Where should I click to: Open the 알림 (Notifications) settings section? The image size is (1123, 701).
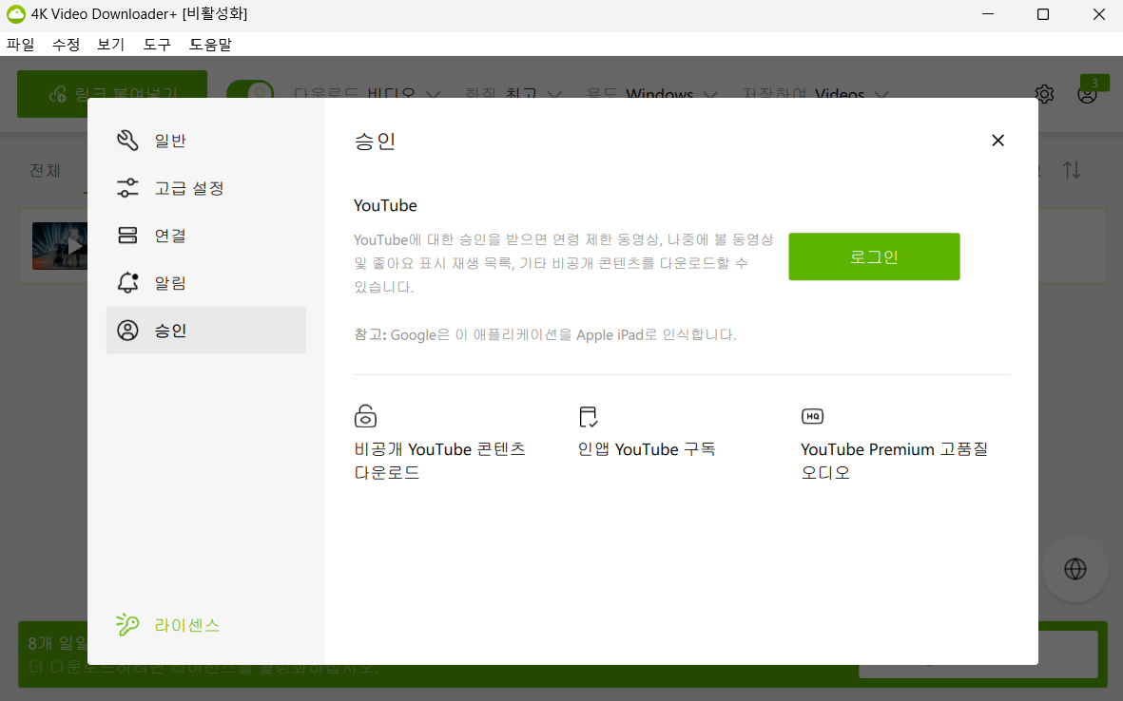click(x=205, y=282)
